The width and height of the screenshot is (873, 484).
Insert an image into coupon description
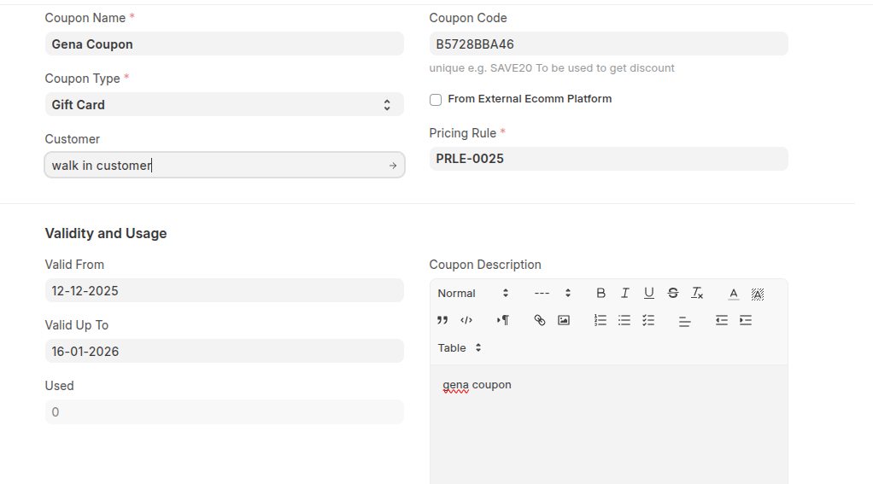click(x=563, y=320)
